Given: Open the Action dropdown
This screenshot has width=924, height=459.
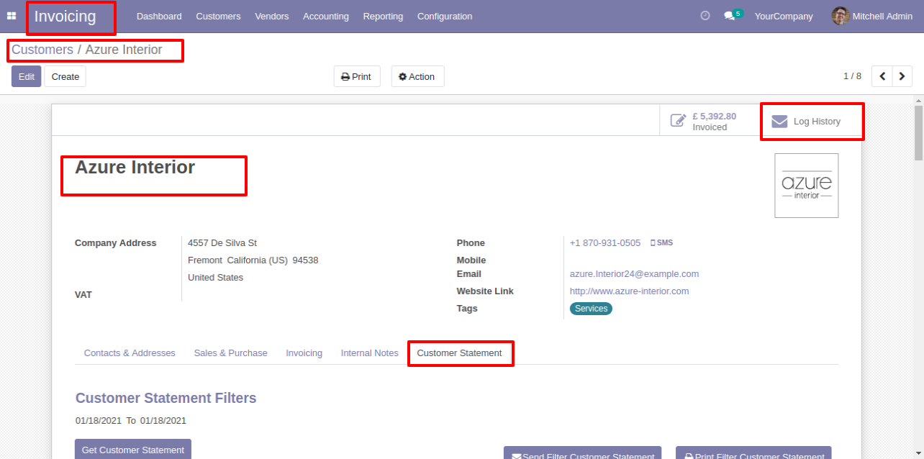Looking at the screenshot, I should pos(417,76).
